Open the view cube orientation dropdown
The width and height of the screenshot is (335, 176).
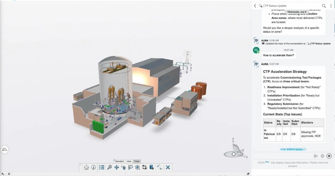[137, 167]
